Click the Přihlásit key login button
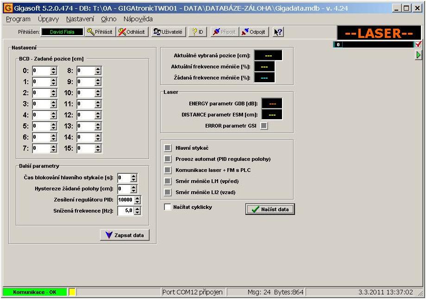Screen dimensions: 426x299 coord(100,32)
